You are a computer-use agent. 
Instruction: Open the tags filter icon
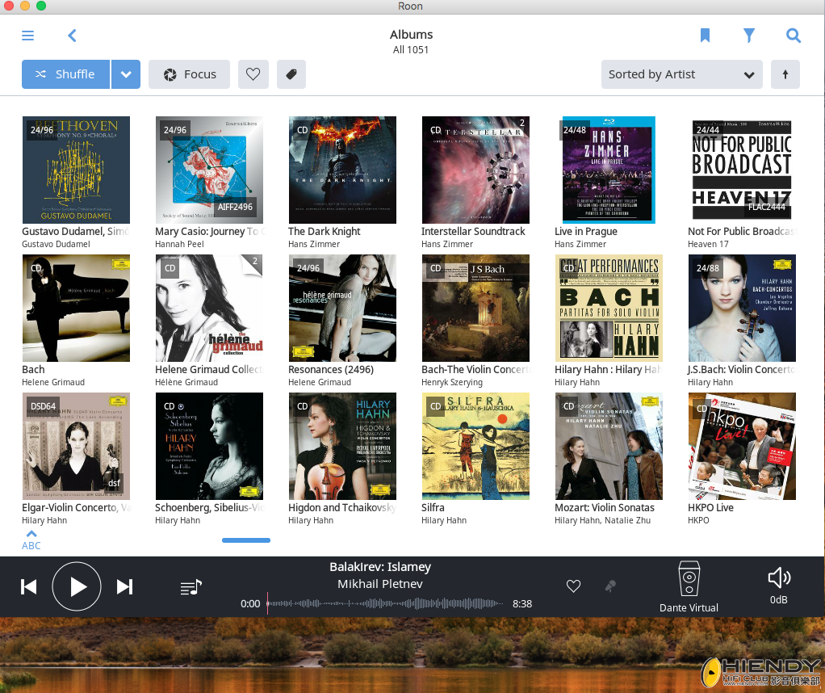pos(291,74)
